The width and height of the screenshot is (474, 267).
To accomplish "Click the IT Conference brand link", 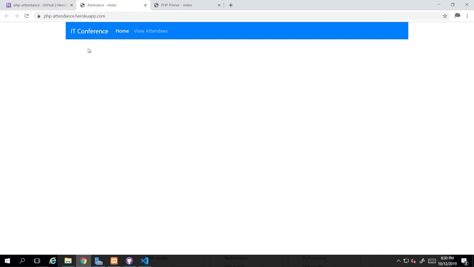I will pyautogui.click(x=89, y=31).
